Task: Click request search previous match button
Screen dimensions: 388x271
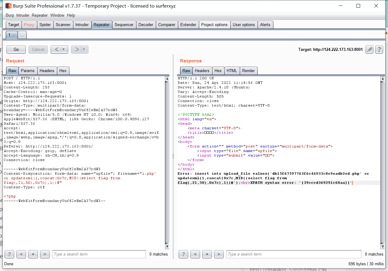Action: (21, 254)
